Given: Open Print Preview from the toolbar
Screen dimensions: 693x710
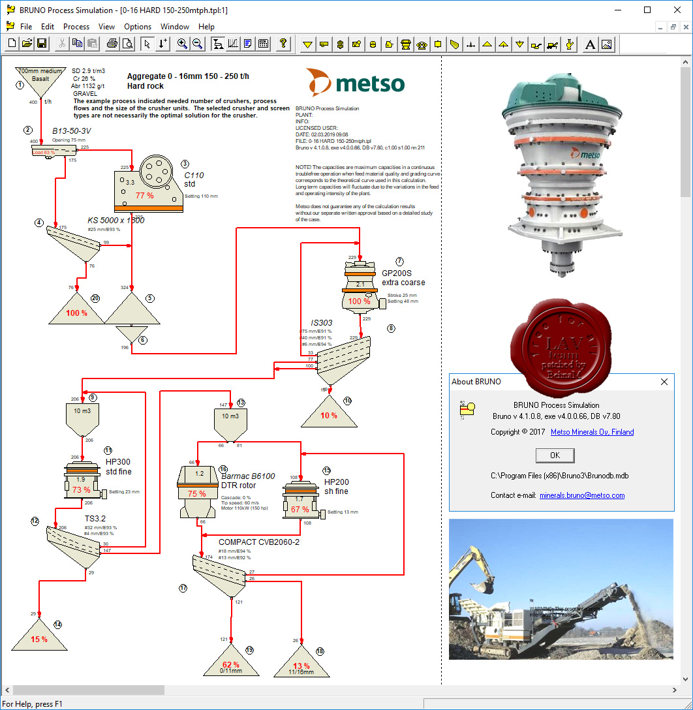Looking at the screenshot, I should (128, 44).
